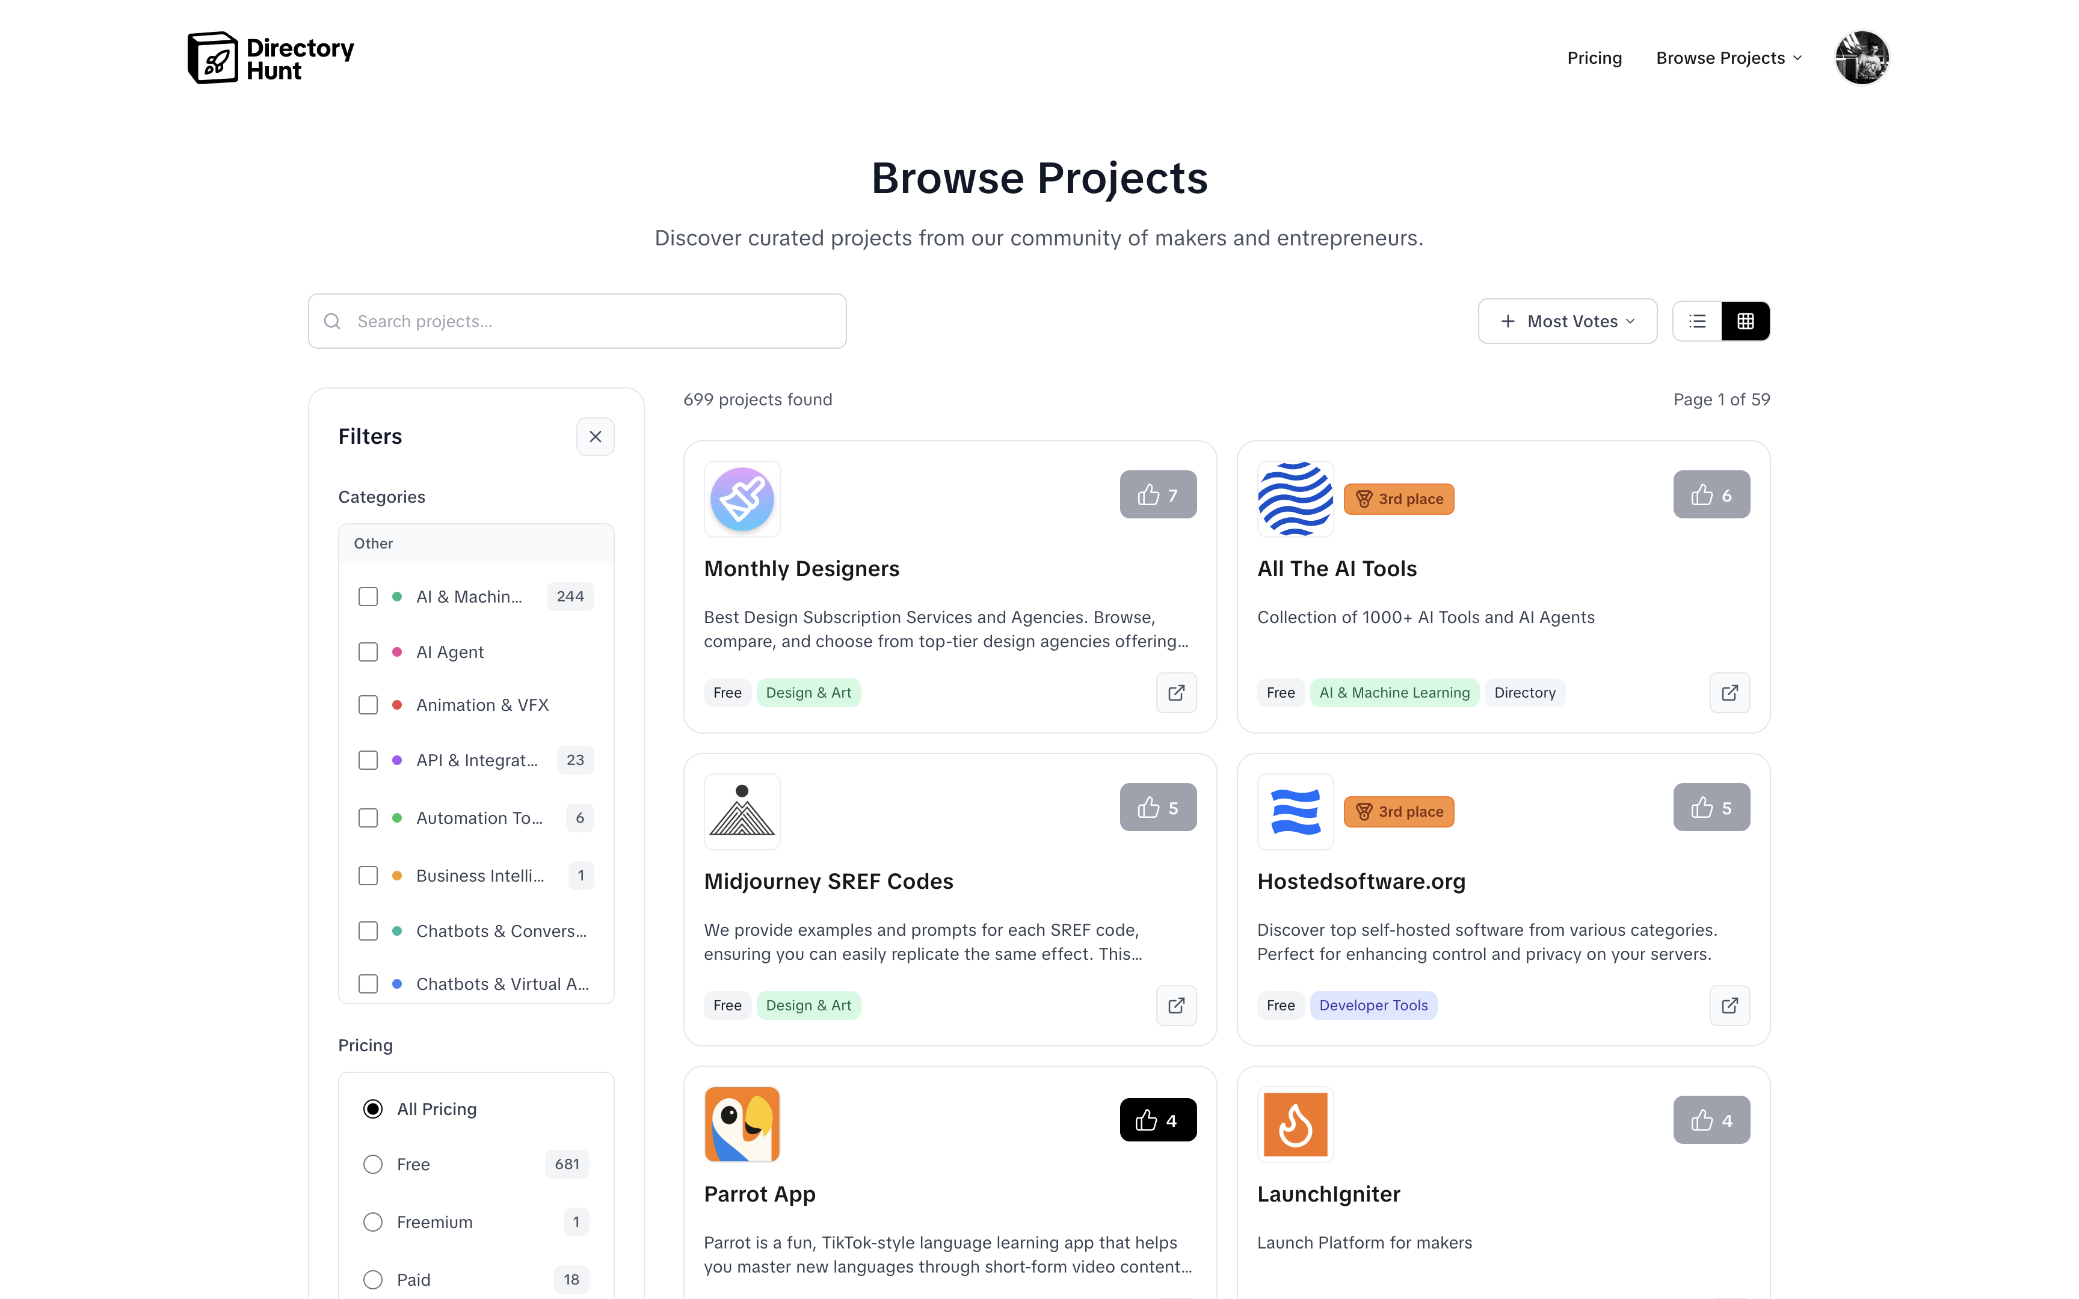
Task: Click the Developer Tools tag
Action: [1373, 1005]
